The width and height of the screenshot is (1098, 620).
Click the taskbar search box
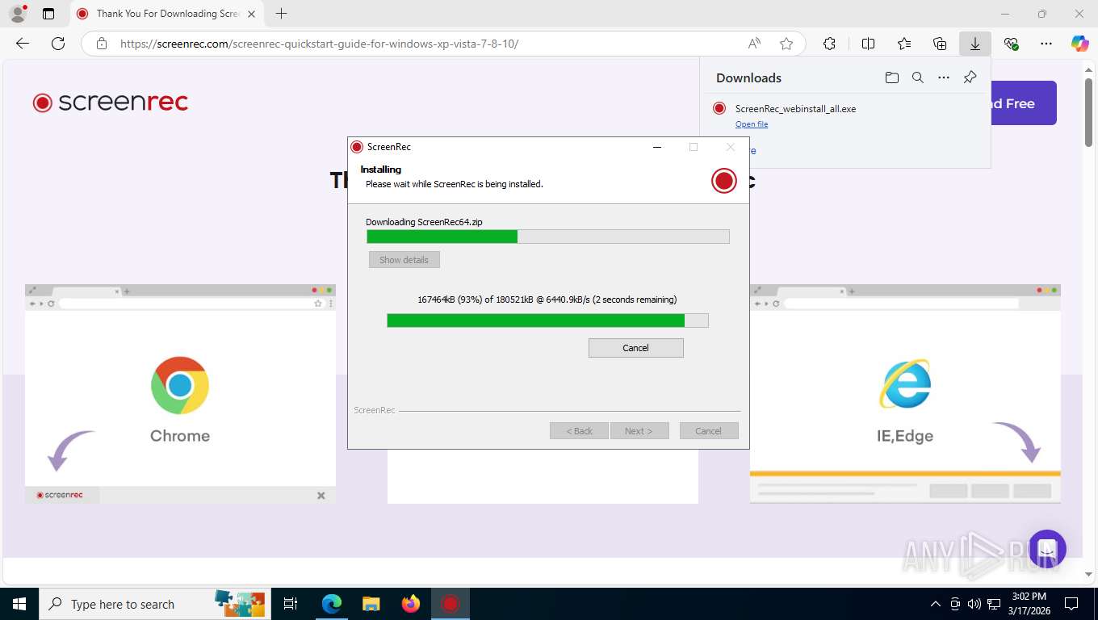(155, 604)
